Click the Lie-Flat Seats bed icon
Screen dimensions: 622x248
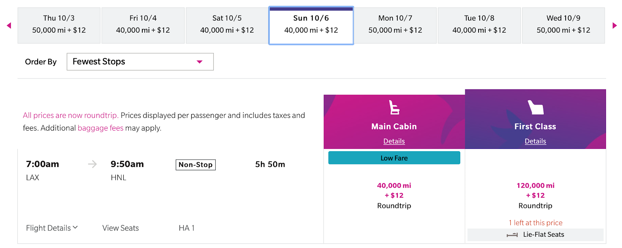pyautogui.click(x=512, y=235)
